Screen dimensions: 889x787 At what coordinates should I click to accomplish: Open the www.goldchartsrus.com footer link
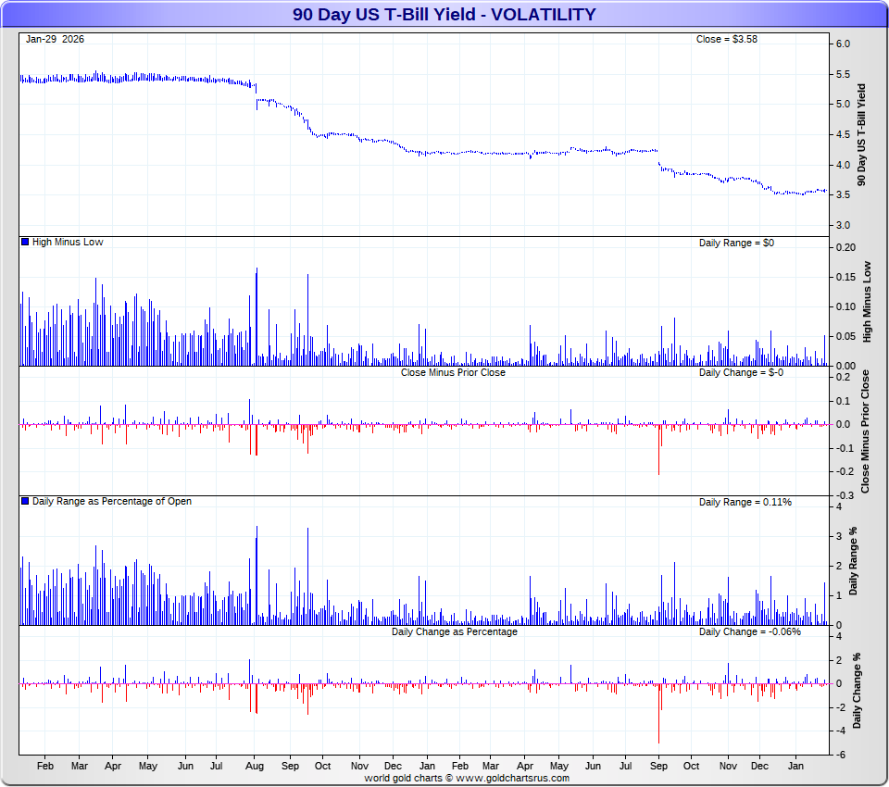click(509, 779)
